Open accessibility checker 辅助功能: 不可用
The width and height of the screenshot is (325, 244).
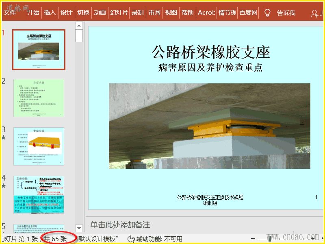[155, 239]
